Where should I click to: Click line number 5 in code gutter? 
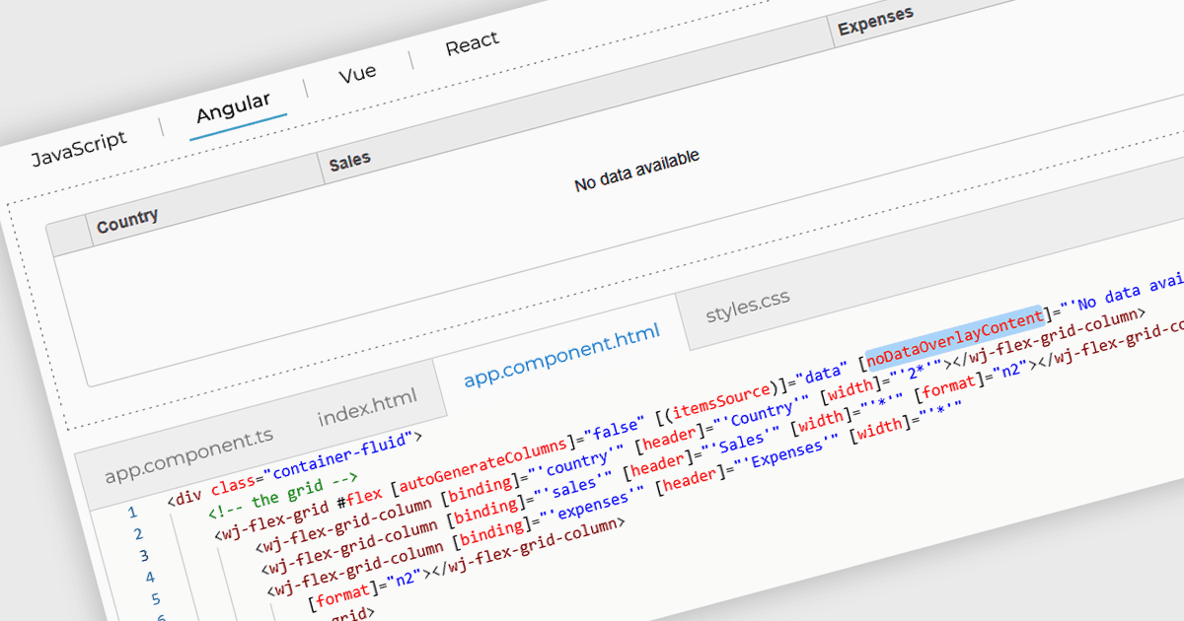pos(156,598)
